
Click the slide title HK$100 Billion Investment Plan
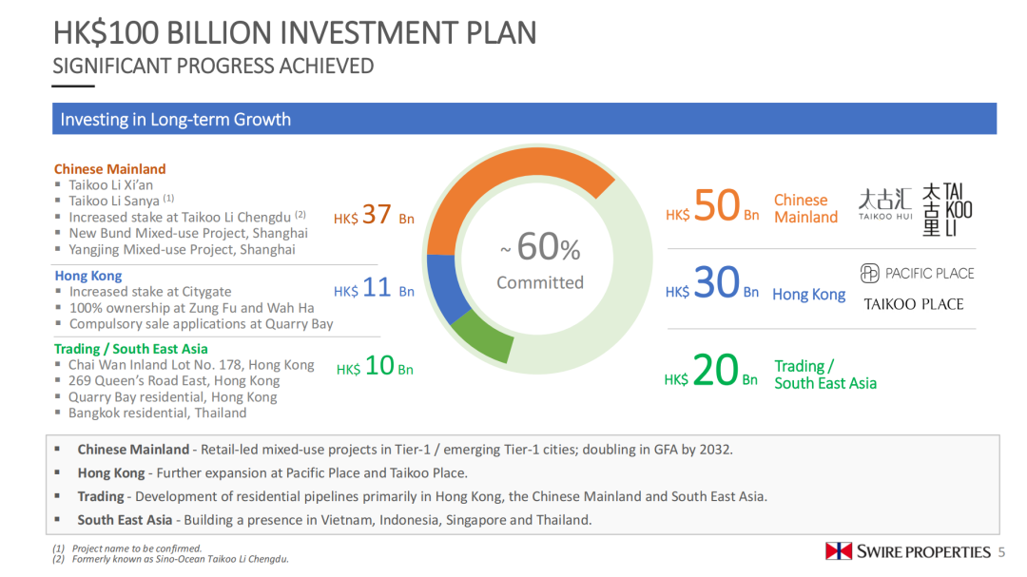(295, 33)
